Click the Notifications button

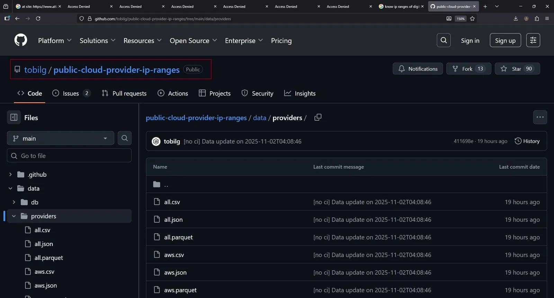[418, 69]
